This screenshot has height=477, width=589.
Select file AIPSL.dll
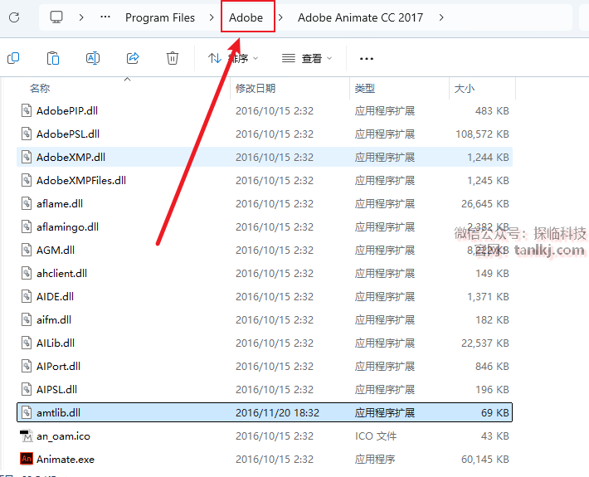click(265, 390)
